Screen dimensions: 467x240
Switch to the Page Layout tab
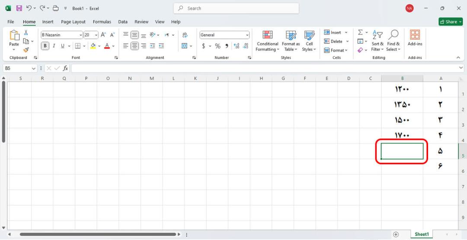pos(73,22)
